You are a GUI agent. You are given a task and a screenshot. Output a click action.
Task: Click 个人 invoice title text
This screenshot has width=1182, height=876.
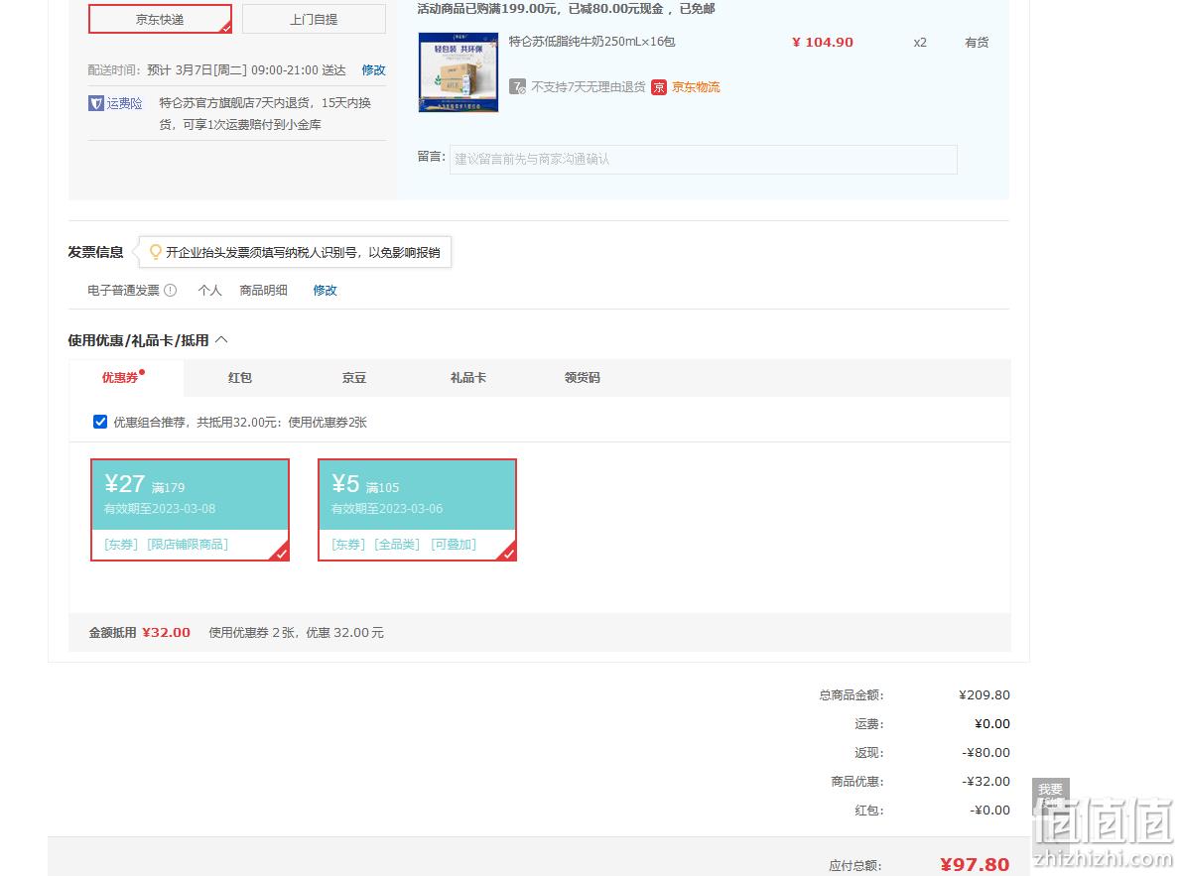(x=209, y=290)
